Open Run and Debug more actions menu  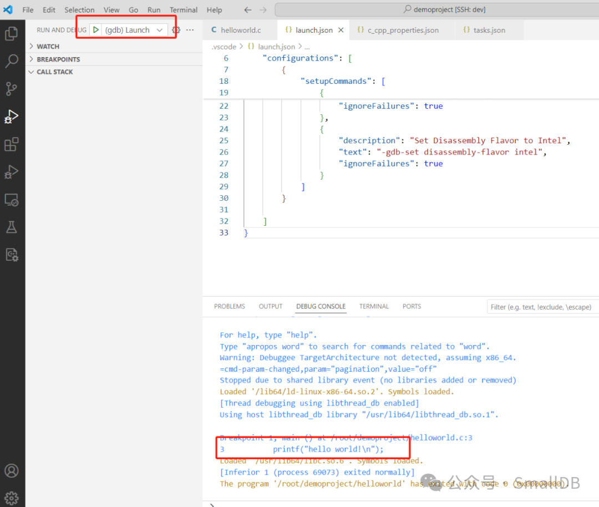click(x=190, y=30)
